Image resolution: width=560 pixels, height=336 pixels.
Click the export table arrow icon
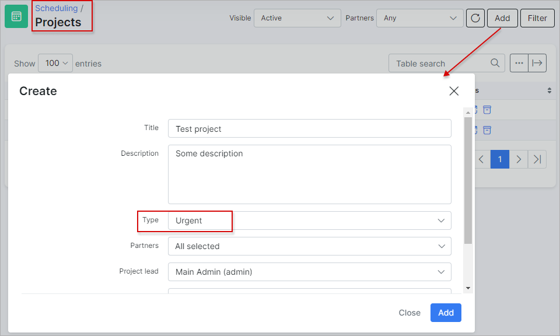[x=537, y=63]
